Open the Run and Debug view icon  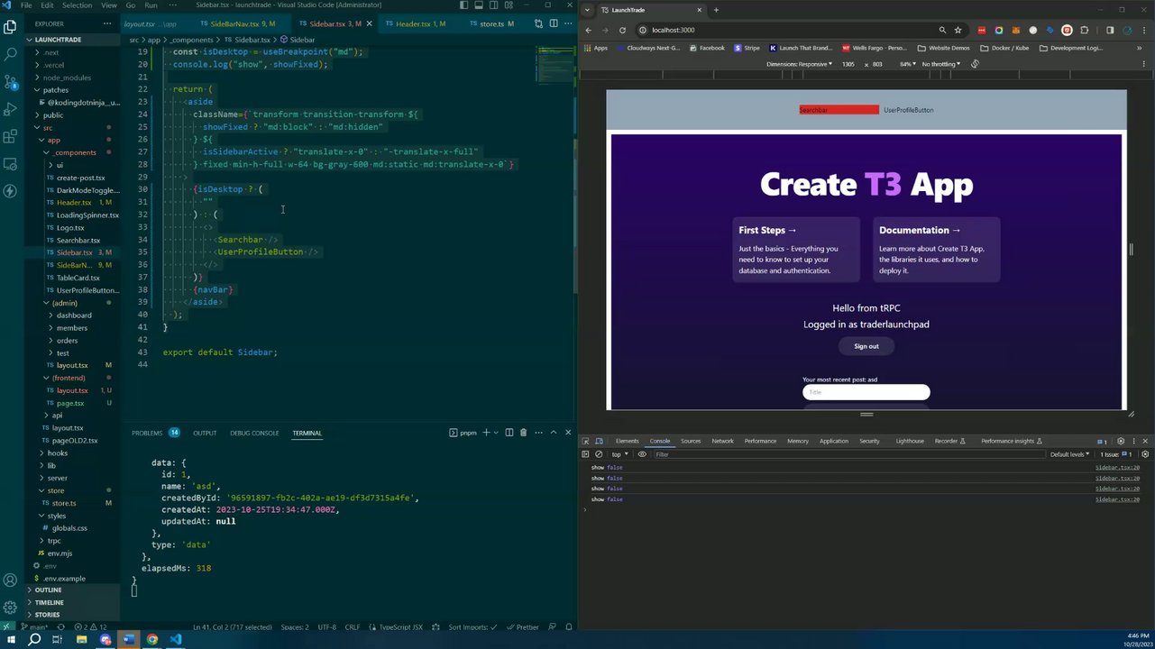(11, 109)
